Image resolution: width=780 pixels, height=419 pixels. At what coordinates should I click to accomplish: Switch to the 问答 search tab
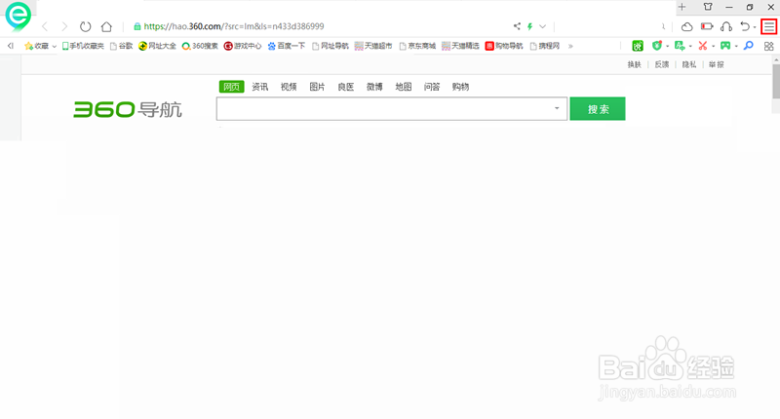coord(432,87)
